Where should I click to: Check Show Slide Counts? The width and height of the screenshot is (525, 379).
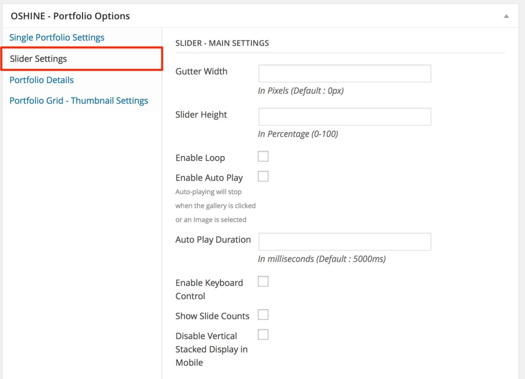pyautogui.click(x=263, y=314)
